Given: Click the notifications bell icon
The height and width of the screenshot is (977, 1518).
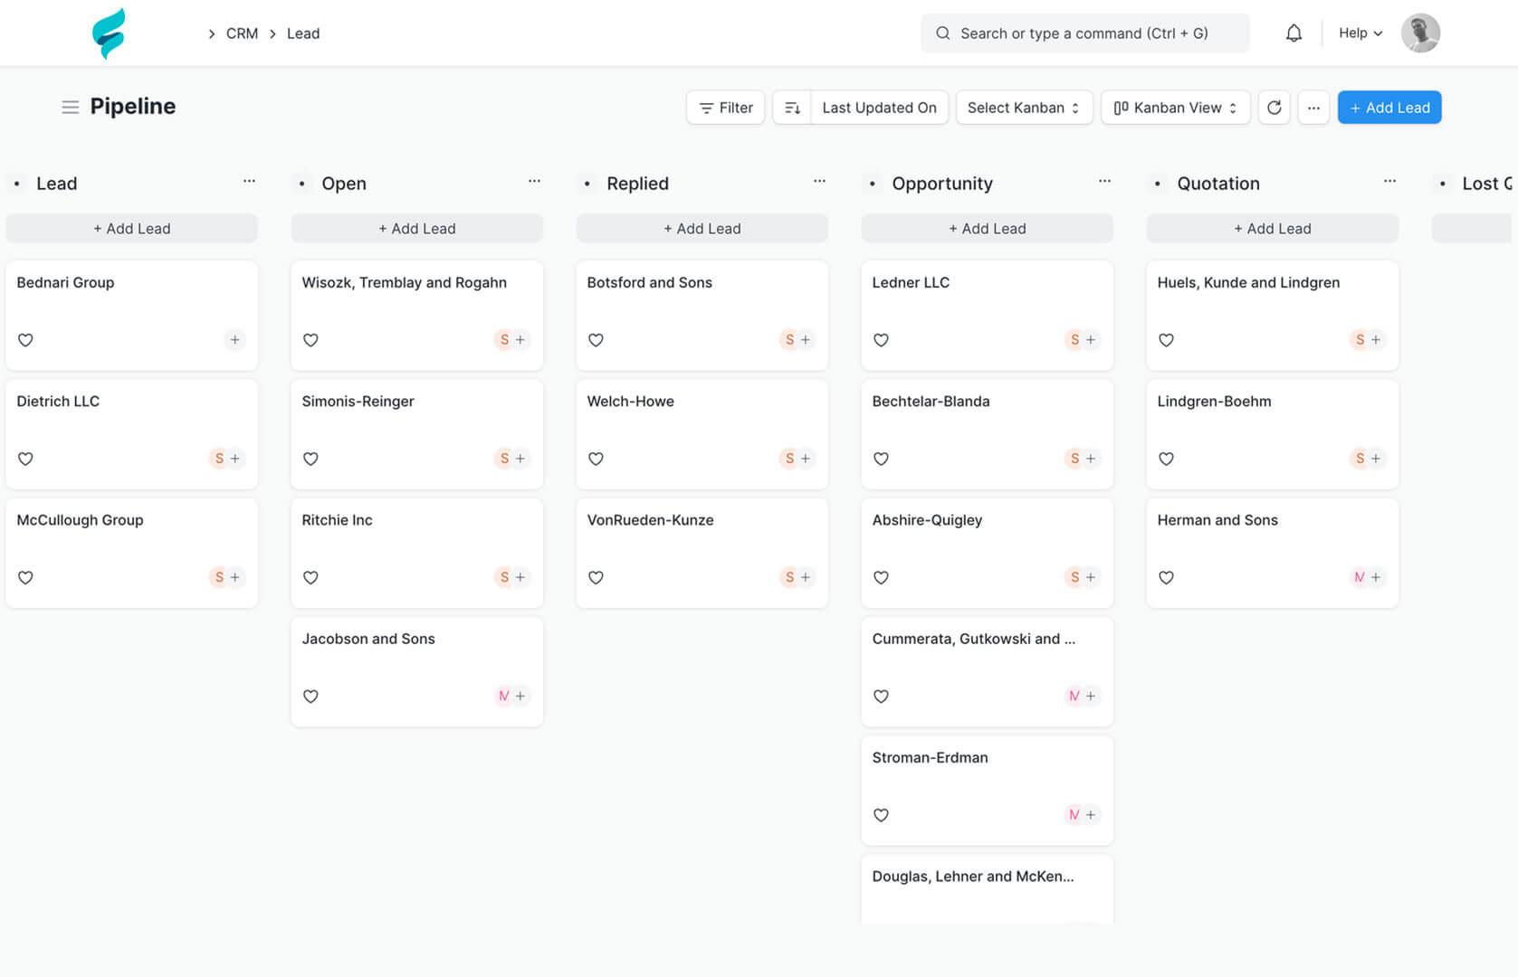Looking at the screenshot, I should point(1294,33).
